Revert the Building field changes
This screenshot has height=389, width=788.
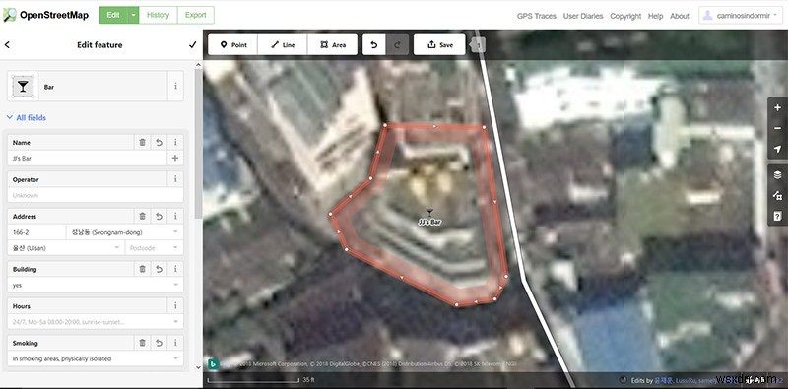click(x=159, y=270)
